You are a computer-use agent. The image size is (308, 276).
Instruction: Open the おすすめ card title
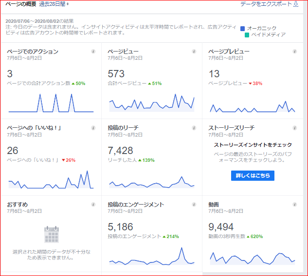pos(18,205)
